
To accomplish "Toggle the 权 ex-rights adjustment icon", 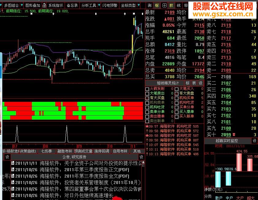I will (x=171, y=5).
